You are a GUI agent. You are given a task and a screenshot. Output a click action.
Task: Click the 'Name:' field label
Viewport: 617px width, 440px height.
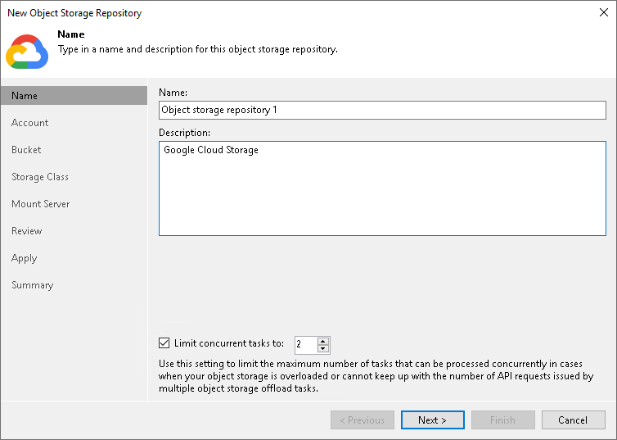click(173, 93)
